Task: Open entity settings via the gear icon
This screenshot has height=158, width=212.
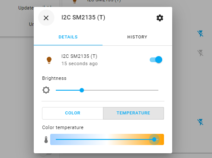Action: [160, 18]
